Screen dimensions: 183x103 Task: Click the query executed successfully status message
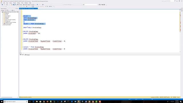26,97
